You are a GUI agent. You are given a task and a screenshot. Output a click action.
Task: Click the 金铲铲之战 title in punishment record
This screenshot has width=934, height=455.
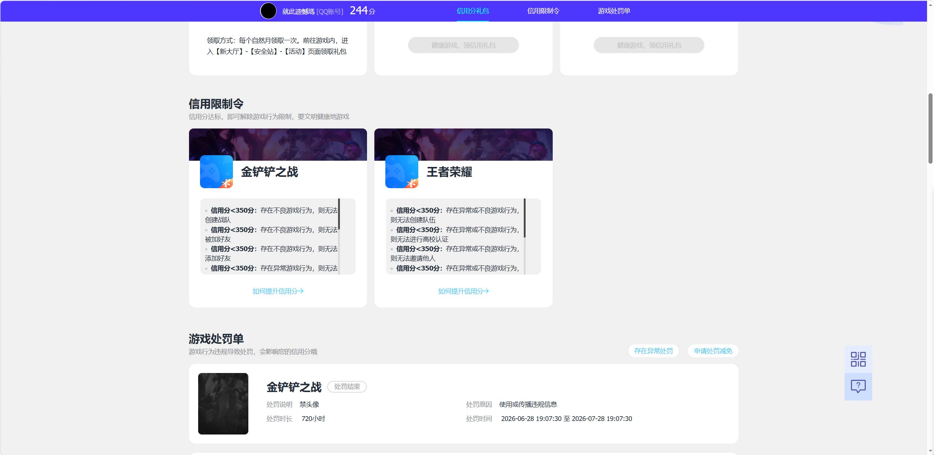pos(294,387)
